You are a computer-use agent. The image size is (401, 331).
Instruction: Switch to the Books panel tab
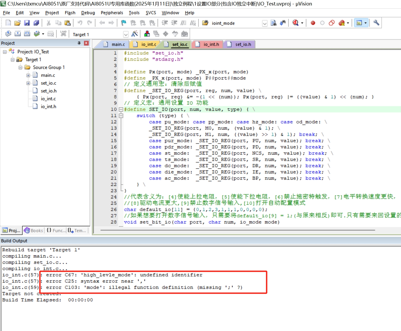pos(34,231)
